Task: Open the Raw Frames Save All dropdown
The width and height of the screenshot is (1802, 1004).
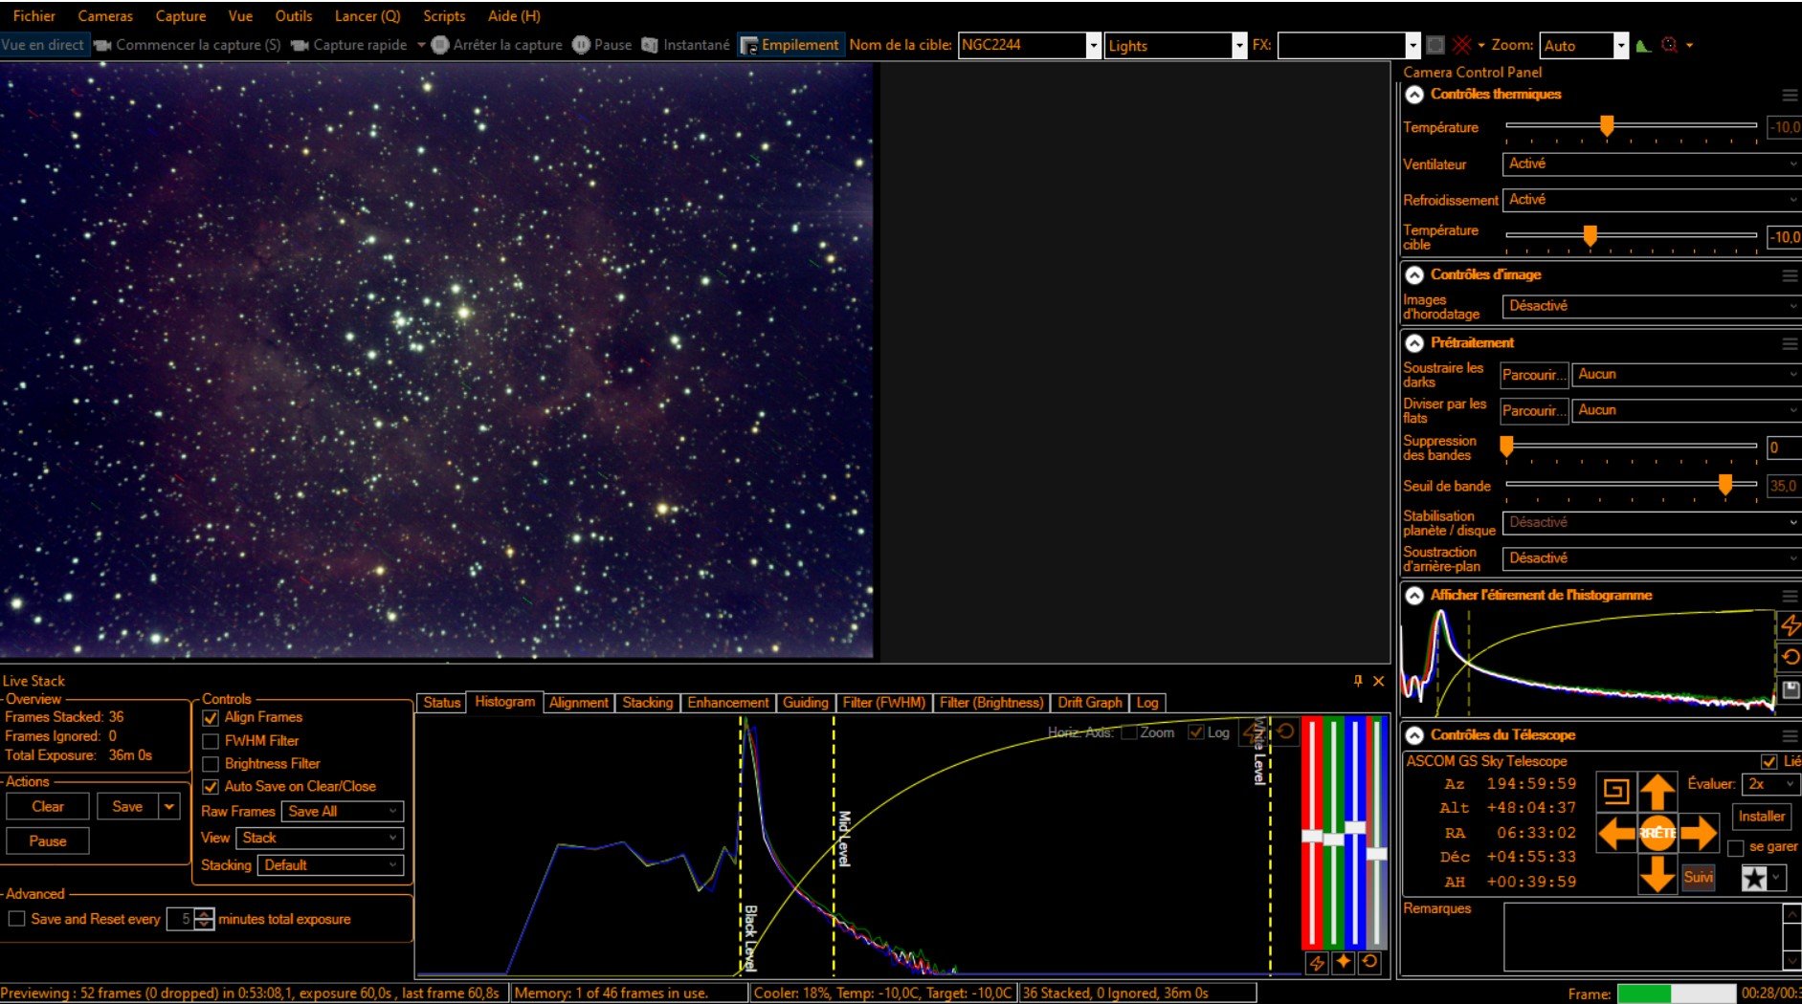Action: (x=343, y=812)
